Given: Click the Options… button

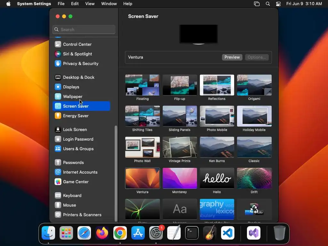Looking at the screenshot, I should pos(257,57).
